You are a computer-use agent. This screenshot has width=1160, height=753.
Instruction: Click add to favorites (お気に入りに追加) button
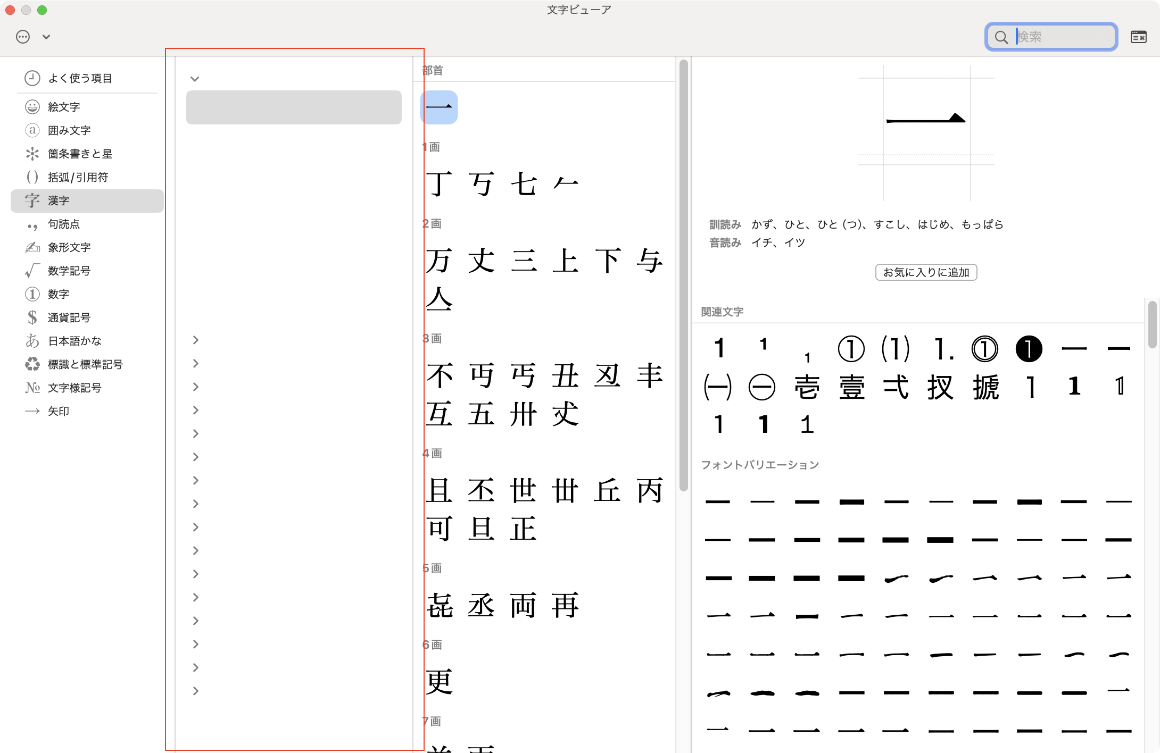tap(926, 272)
